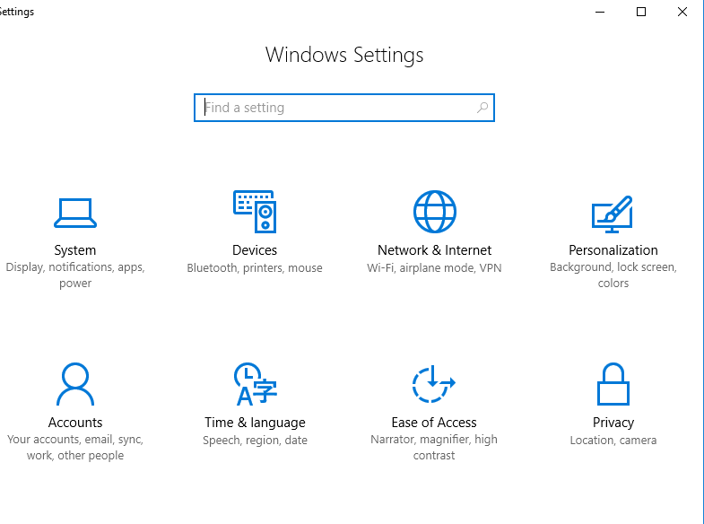
Task: Select the Network & Internet label
Action: [x=434, y=250]
